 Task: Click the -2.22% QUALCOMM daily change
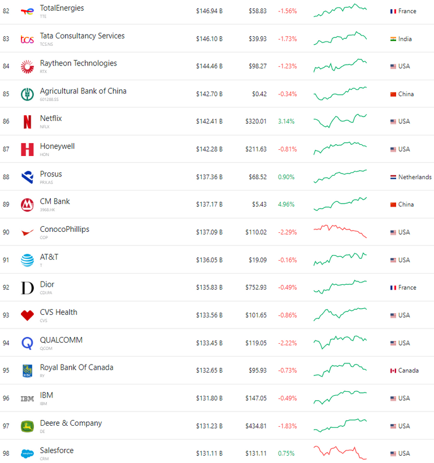click(x=287, y=343)
